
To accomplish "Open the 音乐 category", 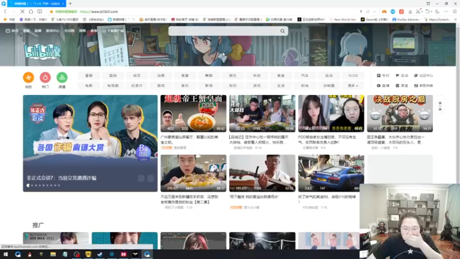I will [185, 85].
